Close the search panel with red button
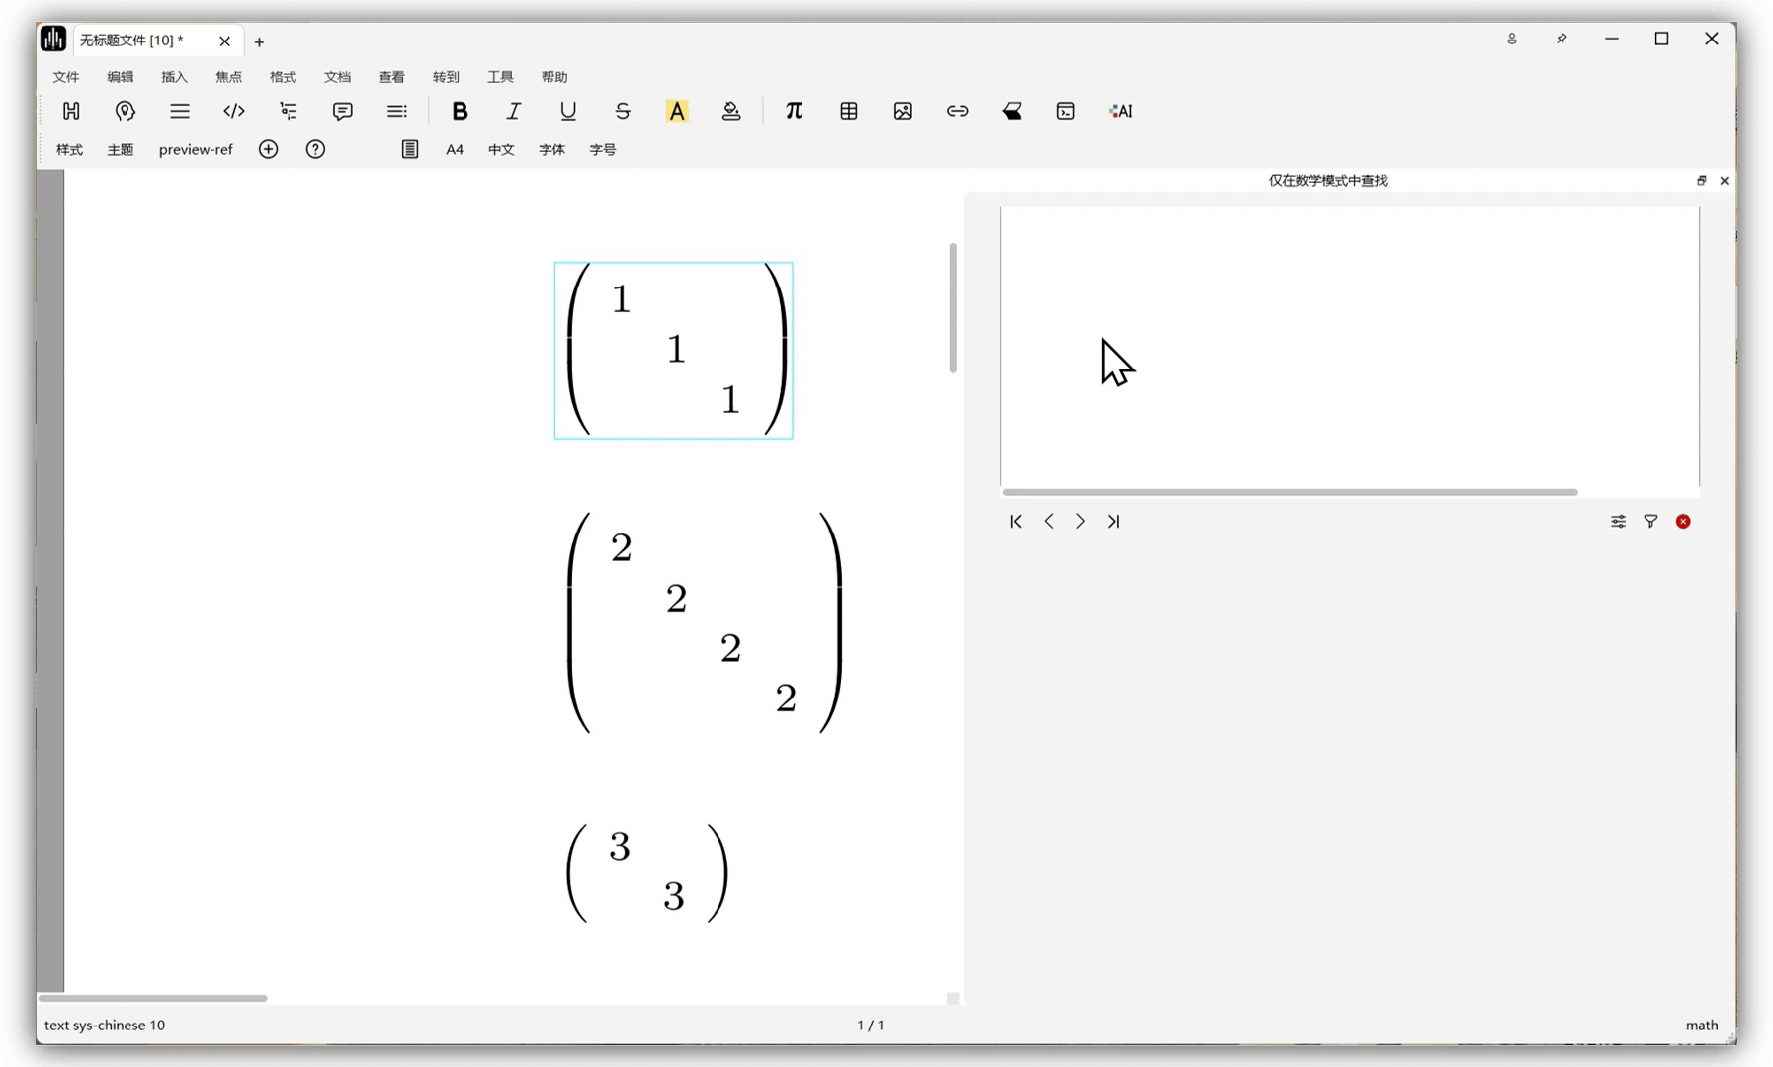Screen dimensions: 1773x1067 pos(1683,521)
